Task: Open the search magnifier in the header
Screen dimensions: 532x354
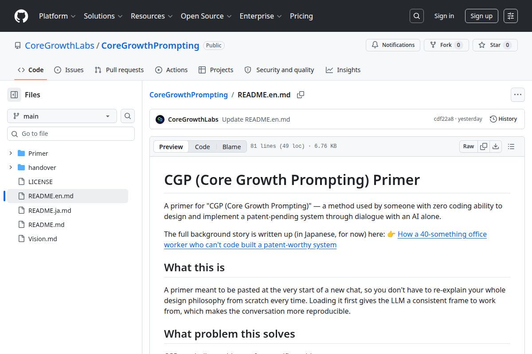Action: (x=416, y=16)
